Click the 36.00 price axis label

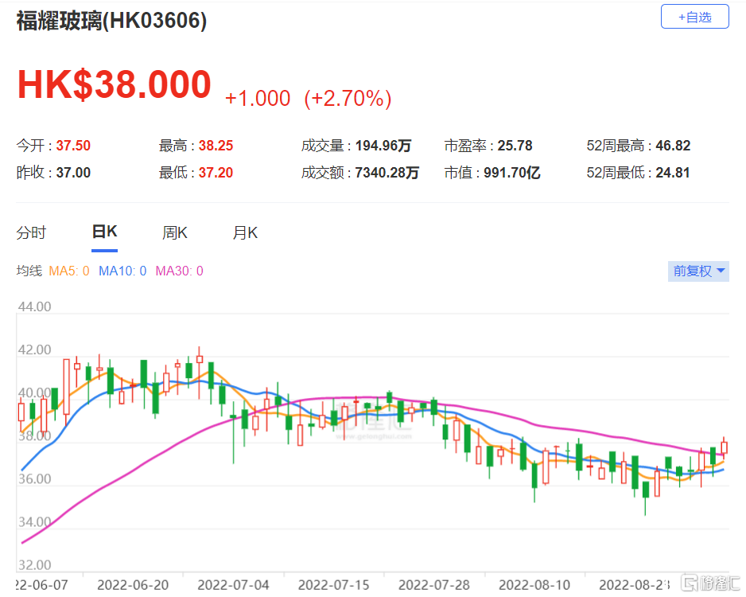coord(34,479)
